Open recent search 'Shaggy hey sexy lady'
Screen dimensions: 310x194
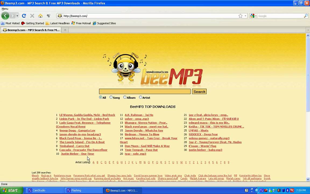119,176
